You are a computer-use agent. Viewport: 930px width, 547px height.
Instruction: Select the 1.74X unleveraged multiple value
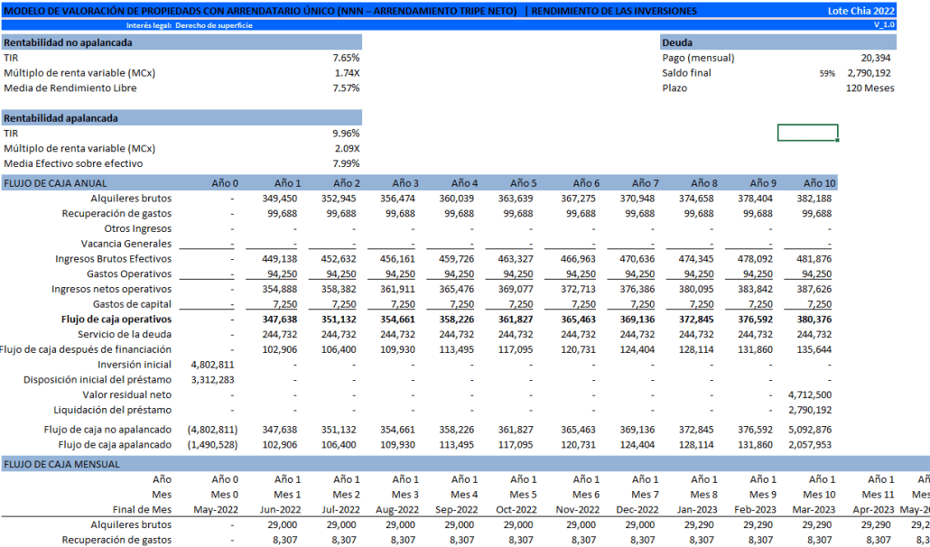tap(346, 73)
